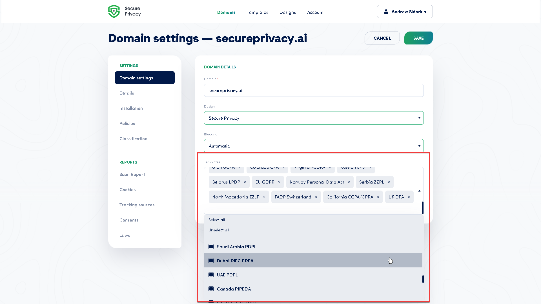Switch to the Designs navigation item

pos(287,12)
